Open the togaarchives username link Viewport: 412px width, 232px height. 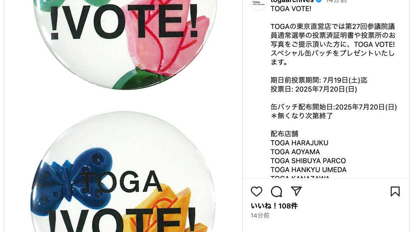292,1
